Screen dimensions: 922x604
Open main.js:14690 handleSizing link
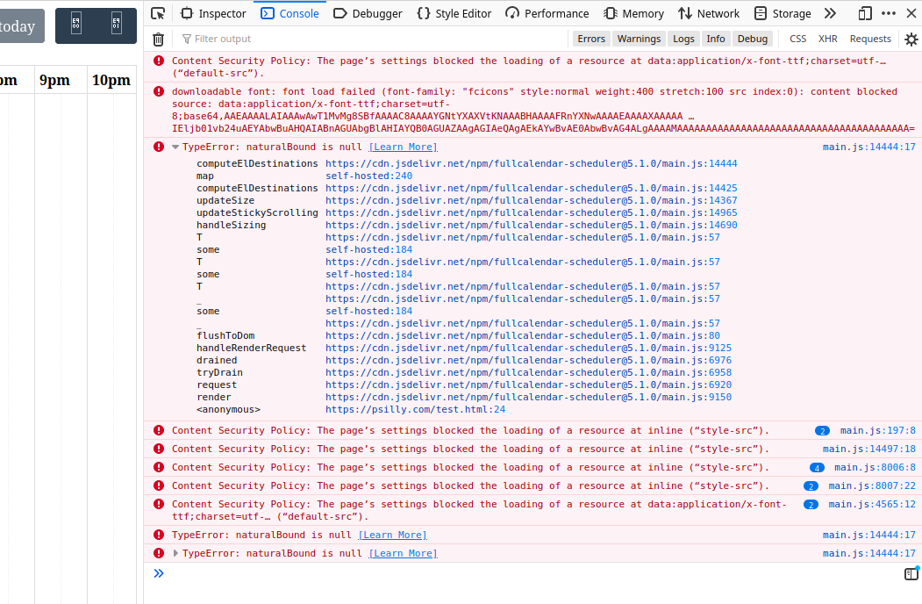(x=531, y=226)
